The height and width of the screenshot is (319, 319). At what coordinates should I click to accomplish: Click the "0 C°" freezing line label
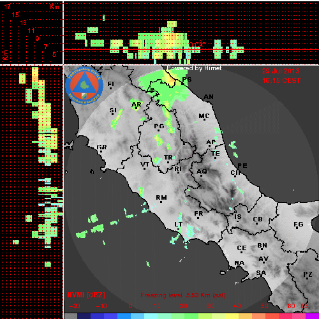pyautogui.click(x=197, y=45)
